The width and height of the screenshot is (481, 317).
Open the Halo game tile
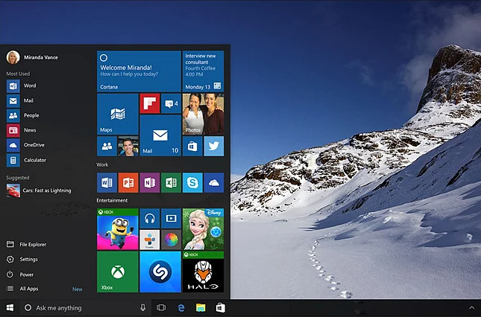(203, 272)
